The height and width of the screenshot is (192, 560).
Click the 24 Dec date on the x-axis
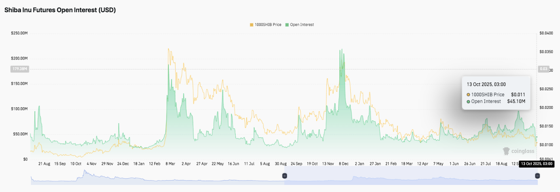(x=123, y=164)
